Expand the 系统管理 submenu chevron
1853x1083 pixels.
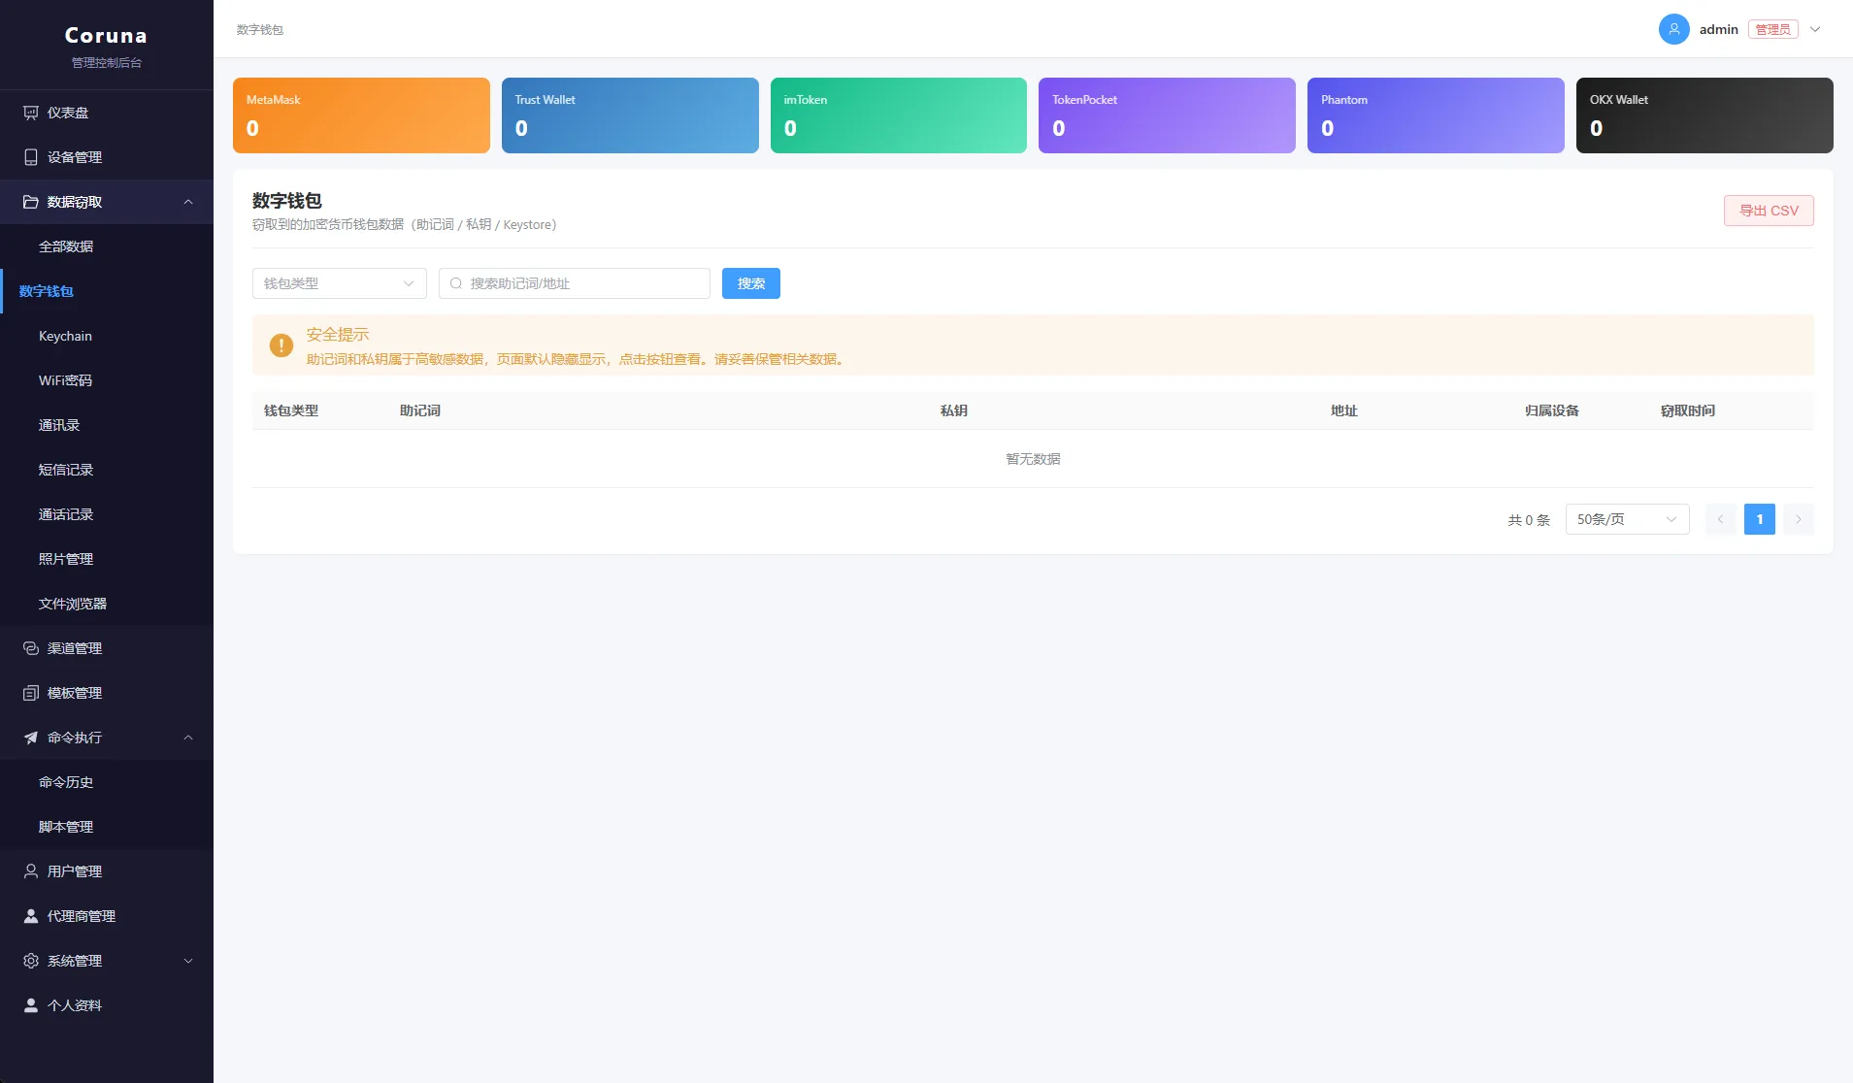[x=188, y=961]
